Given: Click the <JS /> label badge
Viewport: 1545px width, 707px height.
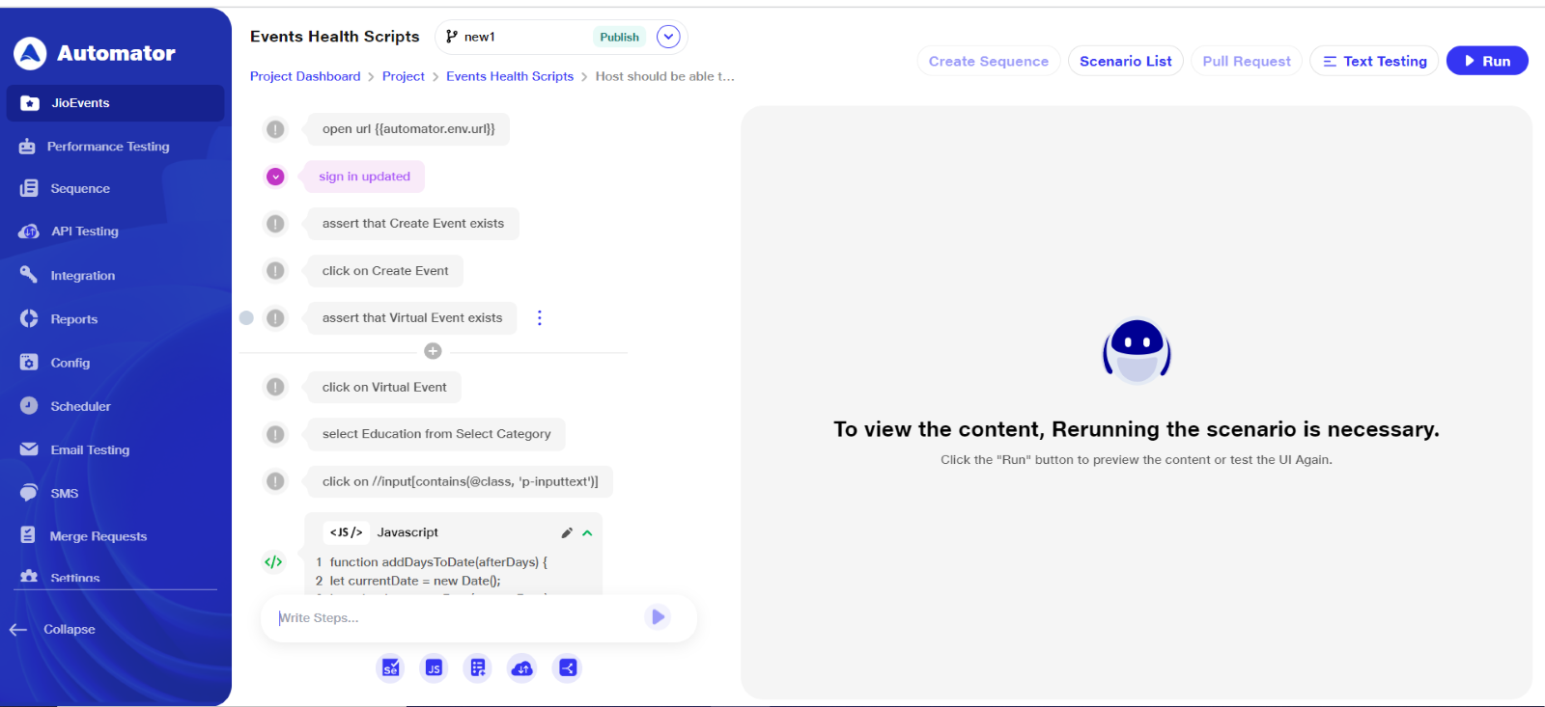Looking at the screenshot, I should [x=346, y=532].
